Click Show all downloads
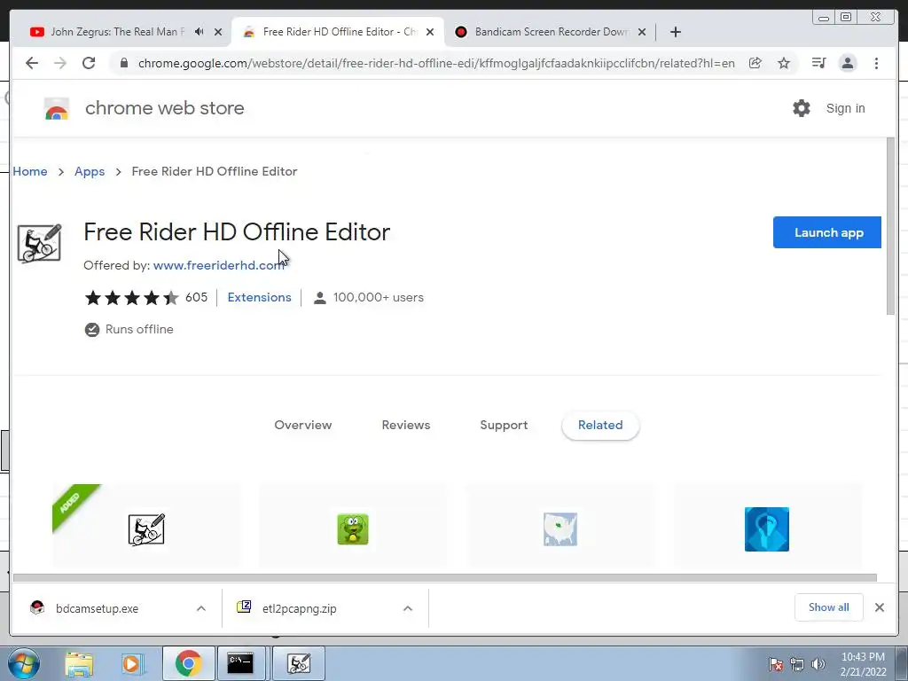 (829, 607)
